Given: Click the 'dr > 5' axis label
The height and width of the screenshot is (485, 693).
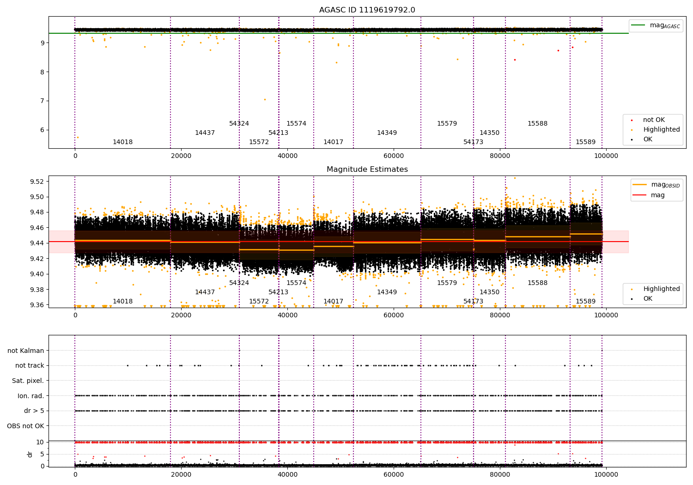Looking at the screenshot, I should click(x=34, y=411).
